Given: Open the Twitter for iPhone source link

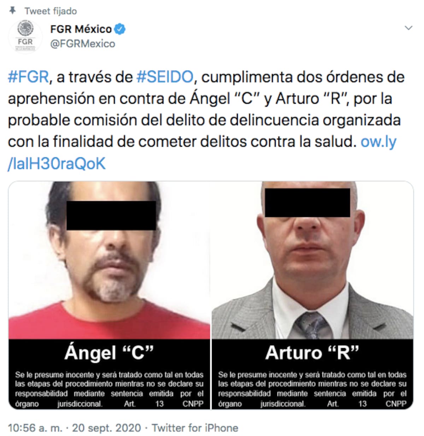Looking at the screenshot, I should click(x=195, y=428).
